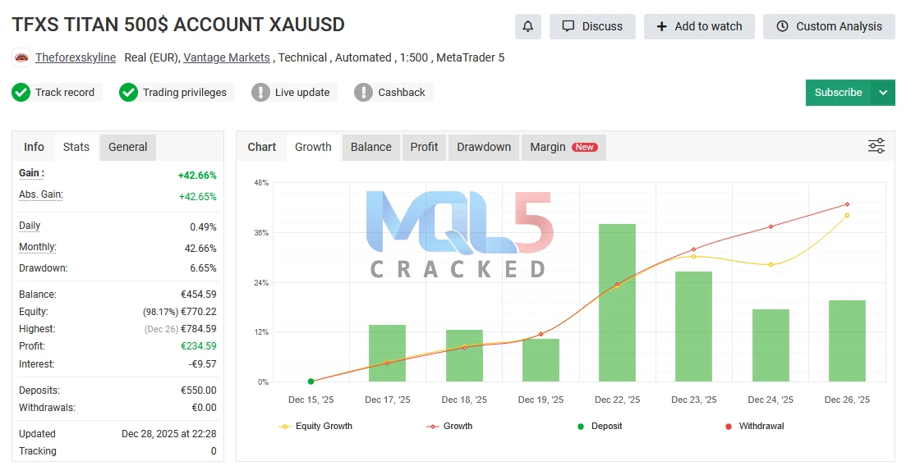Click the Custom Analysis button
The width and height of the screenshot is (920, 466).
829,26
